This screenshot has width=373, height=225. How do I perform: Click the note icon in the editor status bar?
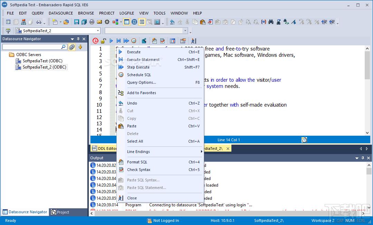click(x=304, y=140)
